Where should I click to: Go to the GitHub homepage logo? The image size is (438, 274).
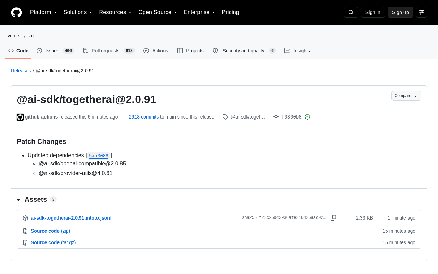pyautogui.click(x=16, y=12)
